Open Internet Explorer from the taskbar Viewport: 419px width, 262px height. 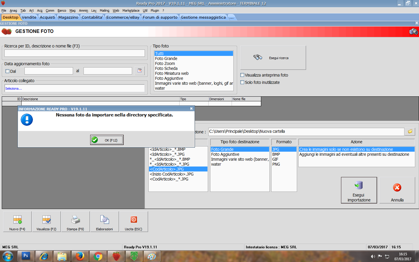point(44,256)
